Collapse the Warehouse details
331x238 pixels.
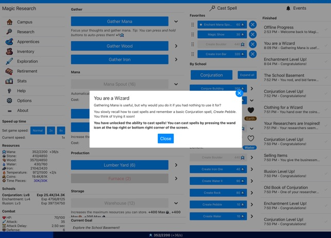(x=176, y=203)
